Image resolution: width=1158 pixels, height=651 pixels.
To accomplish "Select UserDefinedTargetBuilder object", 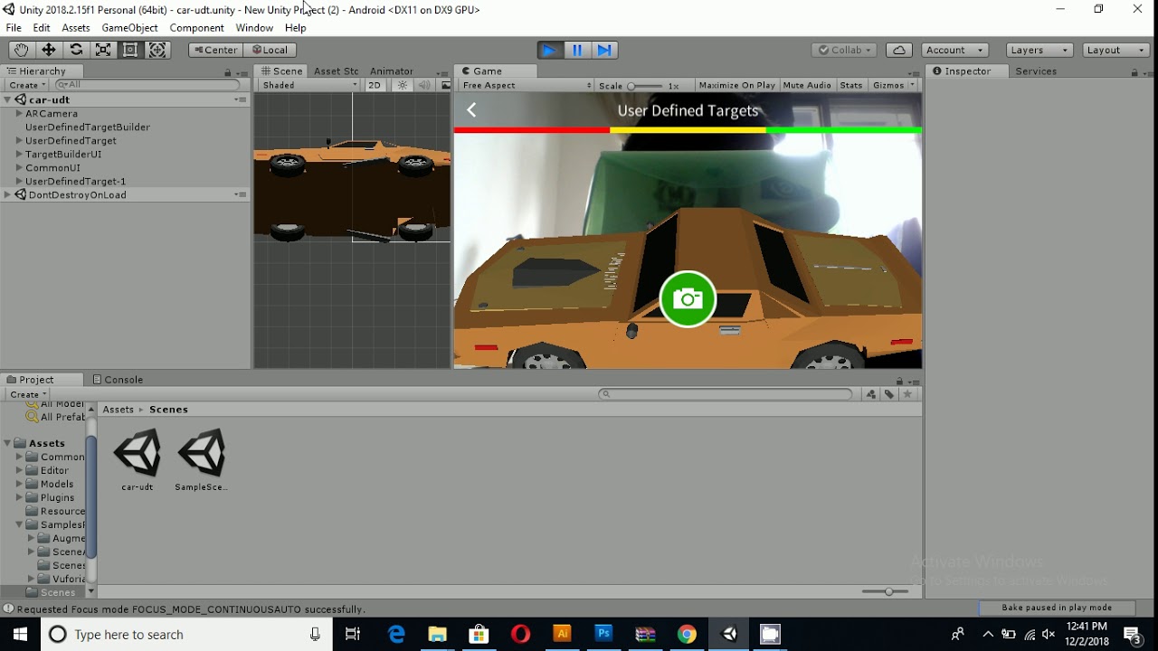I will click(x=88, y=127).
